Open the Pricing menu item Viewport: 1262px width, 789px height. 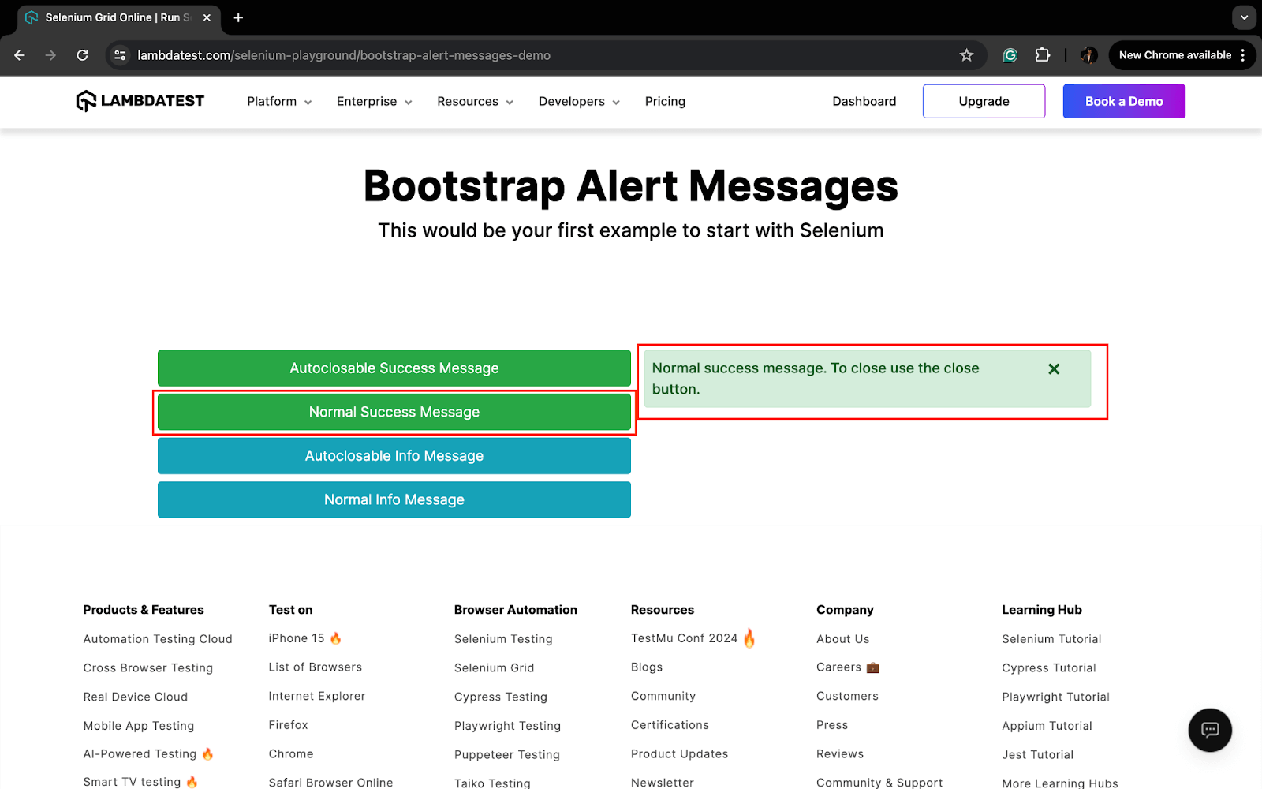click(x=665, y=101)
